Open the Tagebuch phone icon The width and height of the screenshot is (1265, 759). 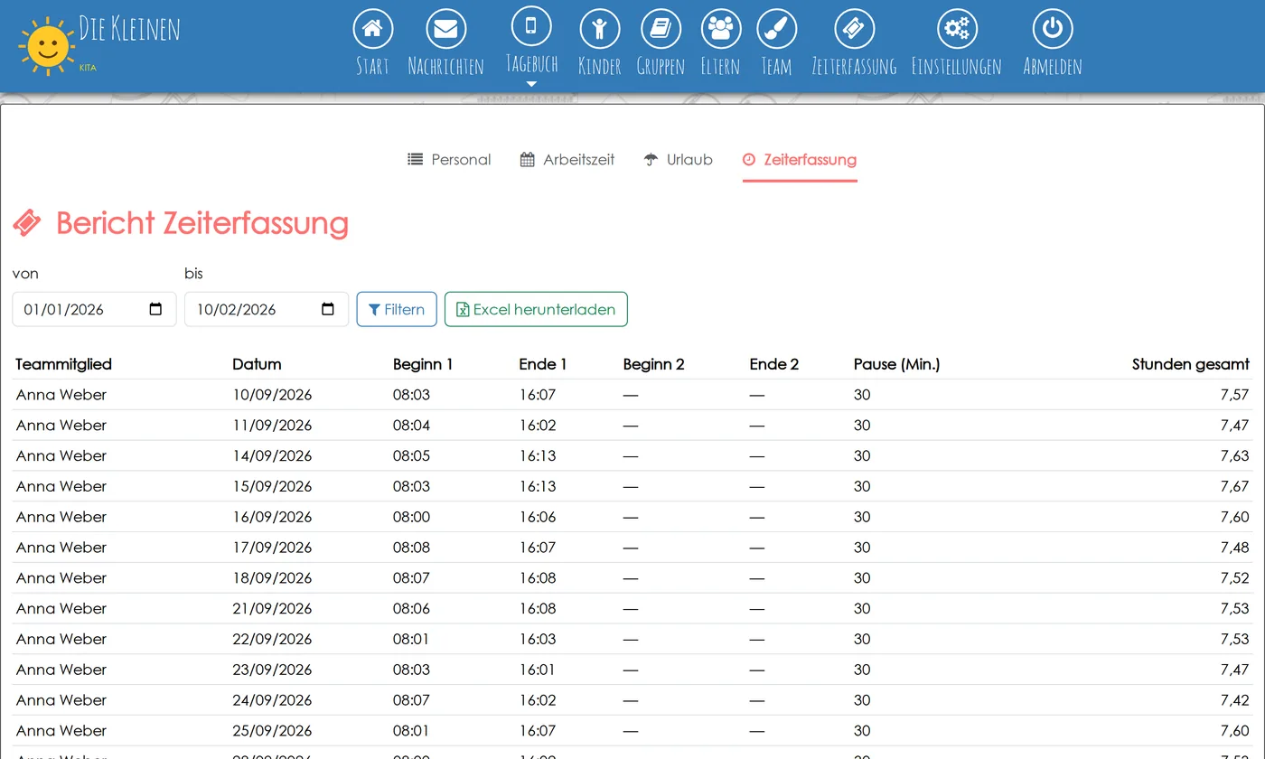531,25
